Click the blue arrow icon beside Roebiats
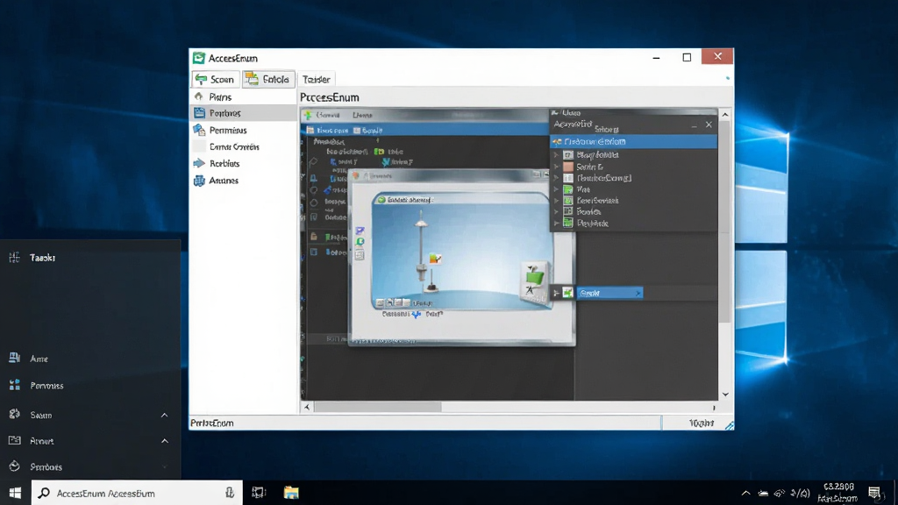Image resolution: width=898 pixels, height=505 pixels. point(199,163)
